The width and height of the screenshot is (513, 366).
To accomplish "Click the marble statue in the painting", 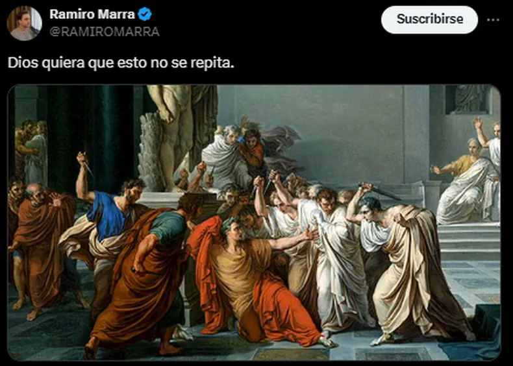I will pyautogui.click(x=170, y=138).
